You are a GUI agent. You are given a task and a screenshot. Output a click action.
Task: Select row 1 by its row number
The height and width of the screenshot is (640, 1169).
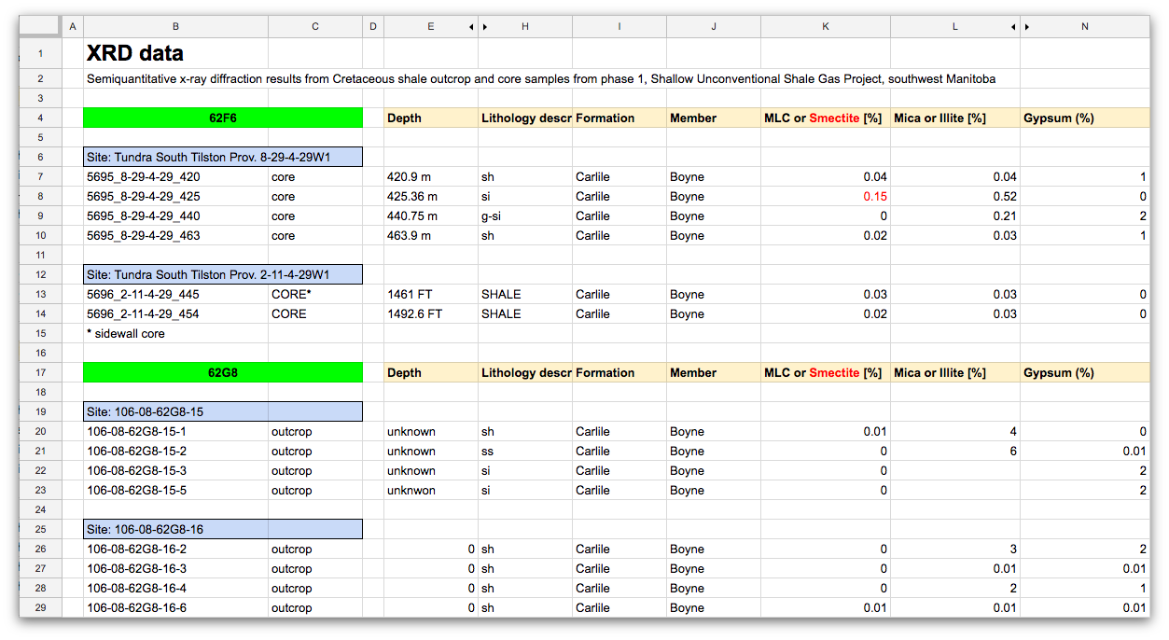(x=41, y=54)
